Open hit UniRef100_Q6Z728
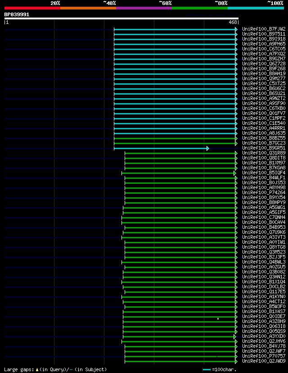The image size is (288, 373). [x=264, y=64]
